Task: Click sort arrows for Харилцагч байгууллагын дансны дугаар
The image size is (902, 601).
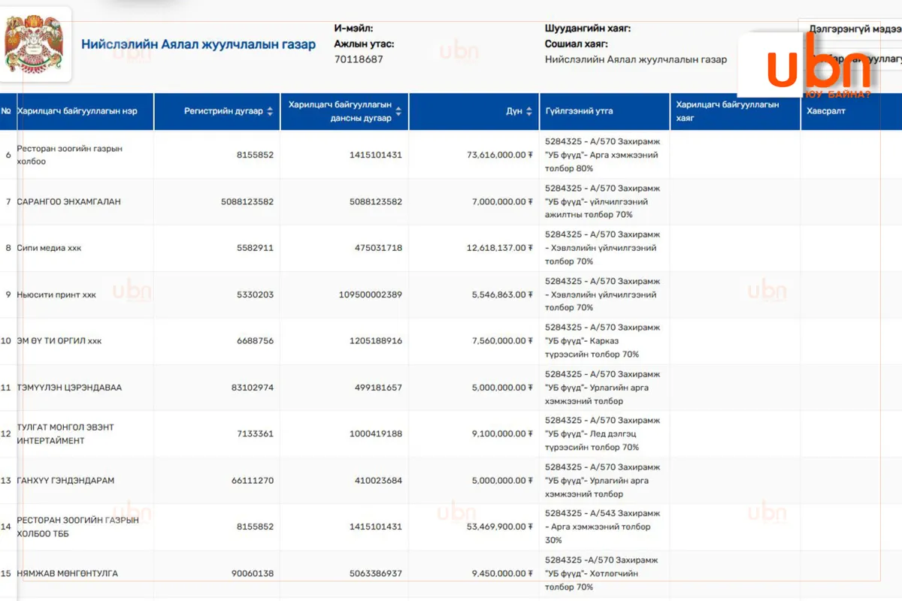Action: pos(398,111)
